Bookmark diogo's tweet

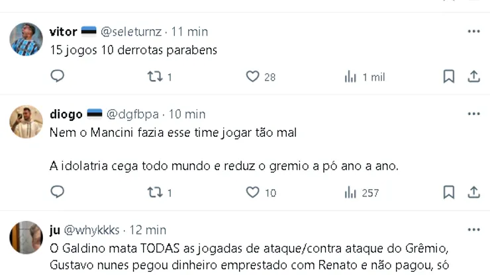click(448, 192)
